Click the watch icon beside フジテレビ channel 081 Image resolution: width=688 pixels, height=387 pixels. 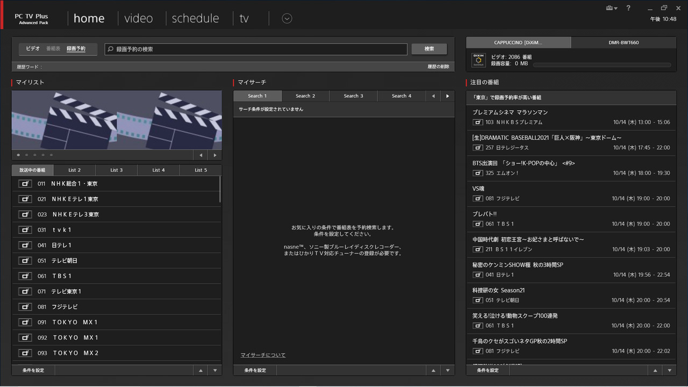tap(25, 306)
